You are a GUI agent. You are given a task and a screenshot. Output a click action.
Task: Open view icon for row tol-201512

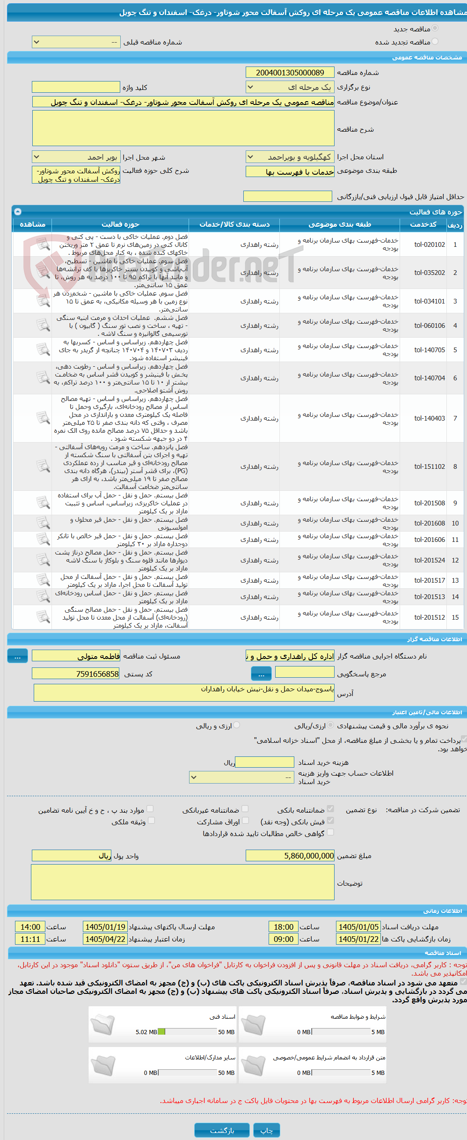[43, 617]
